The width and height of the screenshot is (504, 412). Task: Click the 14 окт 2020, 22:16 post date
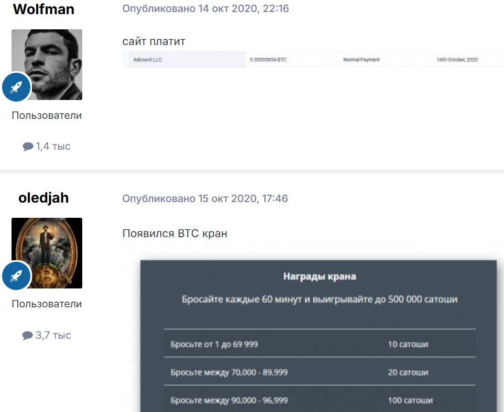[243, 9]
